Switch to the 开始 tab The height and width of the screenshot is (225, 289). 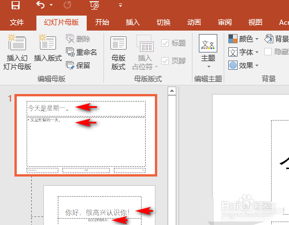102,22
